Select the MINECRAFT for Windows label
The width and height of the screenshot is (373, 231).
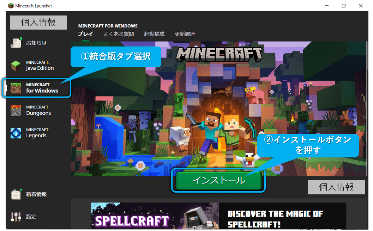[42, 88]
